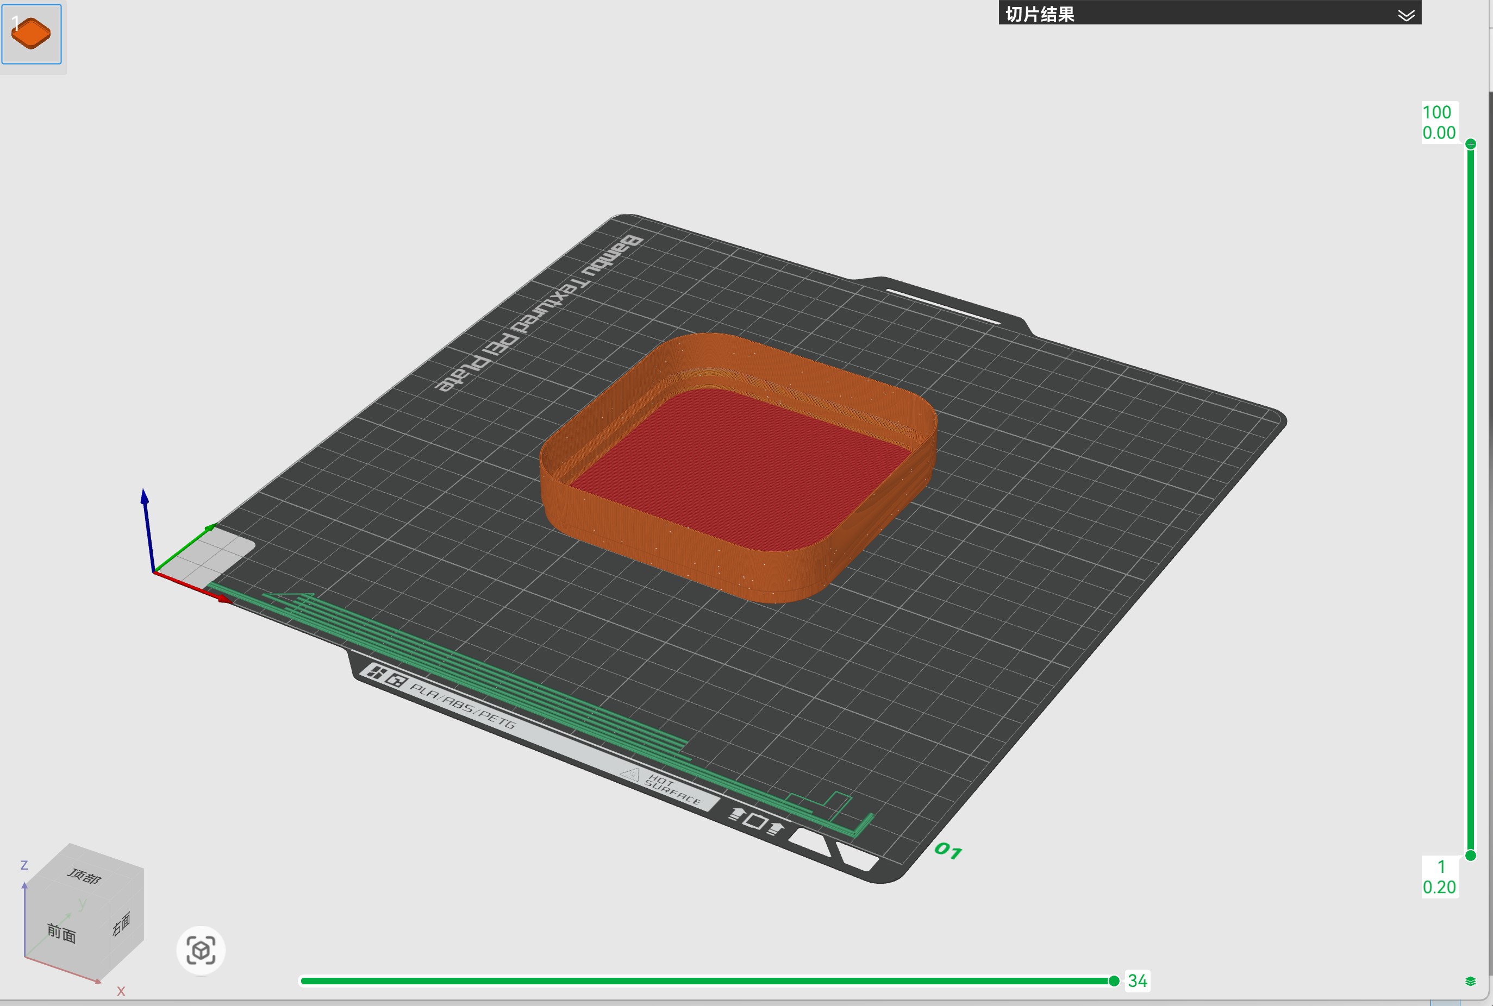
Task: Click the green layers icon bottom-right
Action: coord(1471,981)
